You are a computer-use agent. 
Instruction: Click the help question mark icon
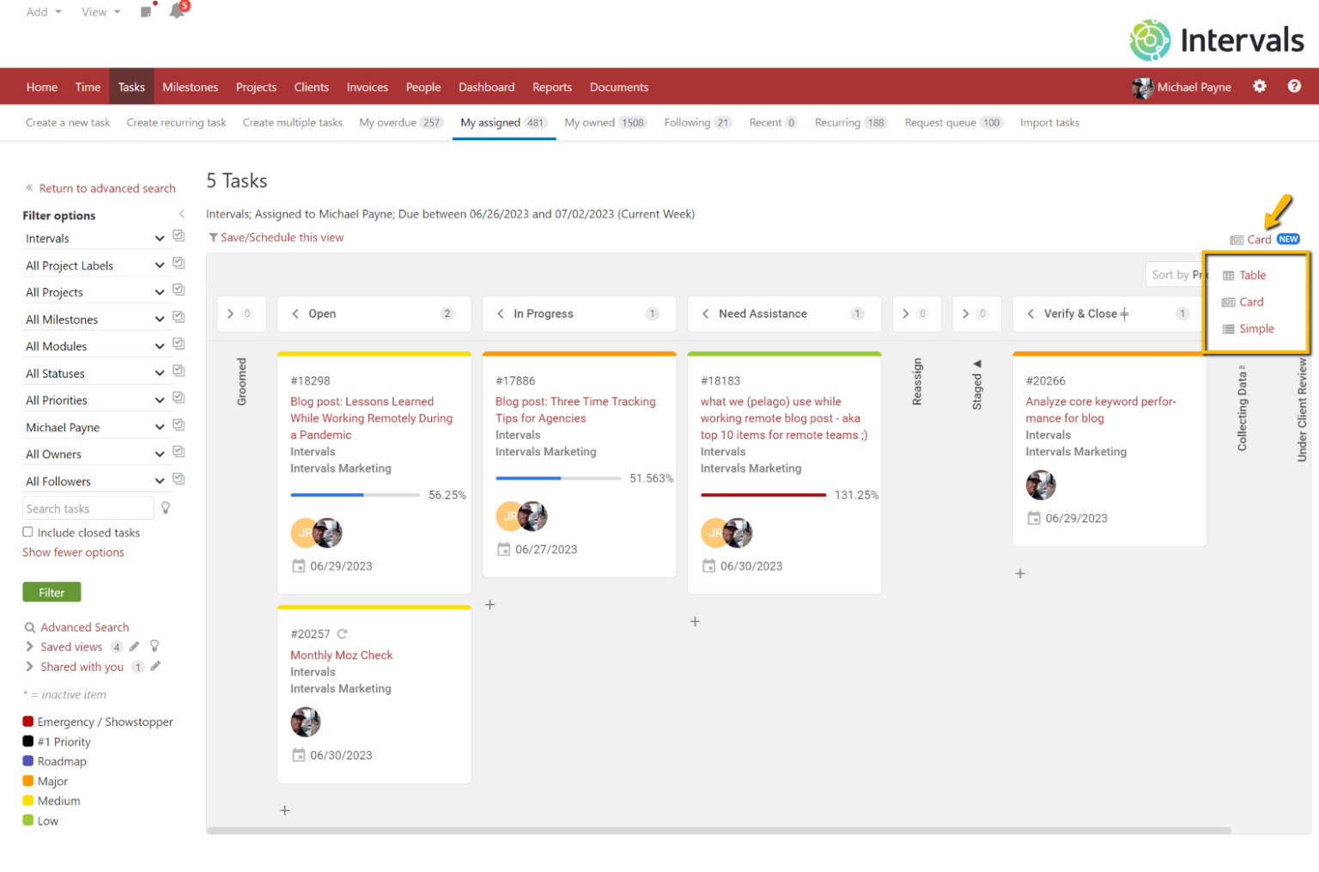1294,86
